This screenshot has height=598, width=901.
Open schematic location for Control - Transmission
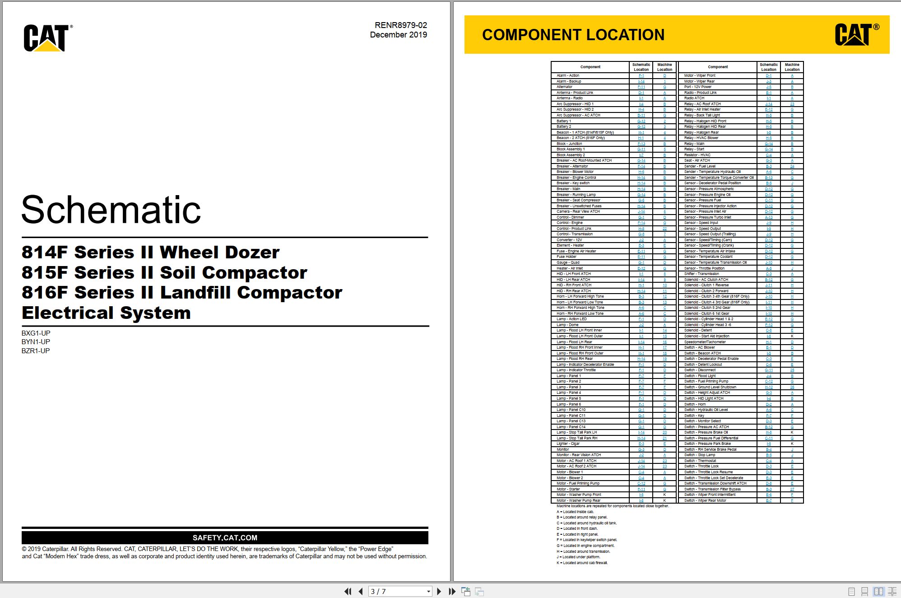pyautogui.click(x=641, y=234)
